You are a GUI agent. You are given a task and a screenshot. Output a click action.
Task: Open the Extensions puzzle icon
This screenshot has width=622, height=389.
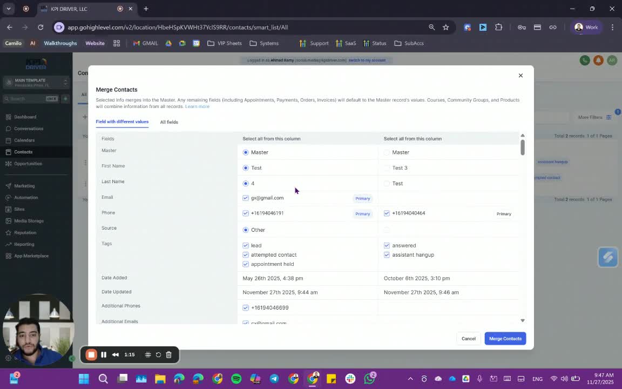tap(499, 27)
